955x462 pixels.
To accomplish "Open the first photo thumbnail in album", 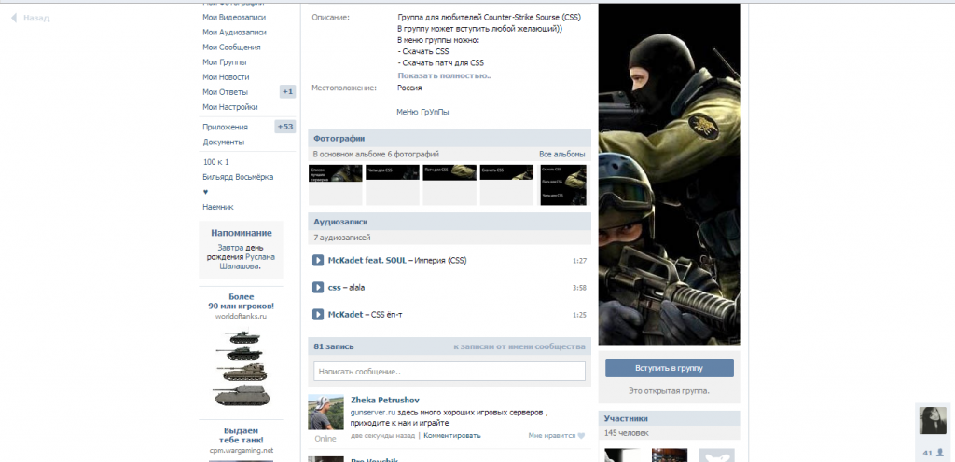I will 335,183.
